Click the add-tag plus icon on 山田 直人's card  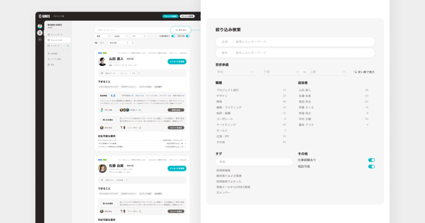point(139,73)
